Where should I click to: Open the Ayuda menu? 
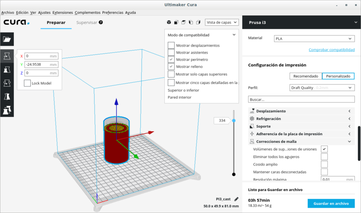click(x=130, y=12)
